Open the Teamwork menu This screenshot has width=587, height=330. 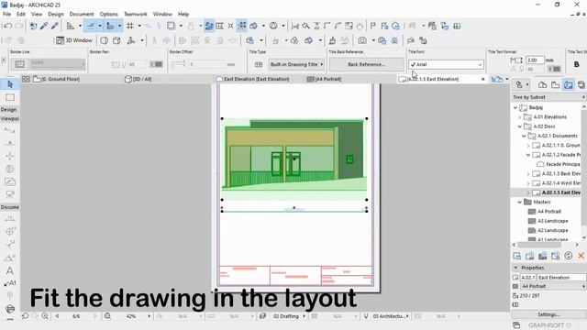pyautogui.click(x=135, y=14)
